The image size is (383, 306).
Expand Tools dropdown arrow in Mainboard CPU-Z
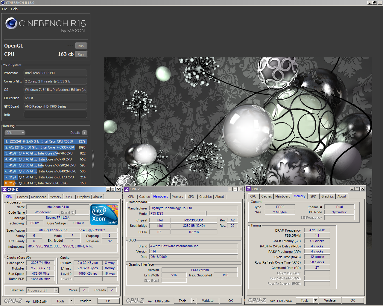[194, 301]
